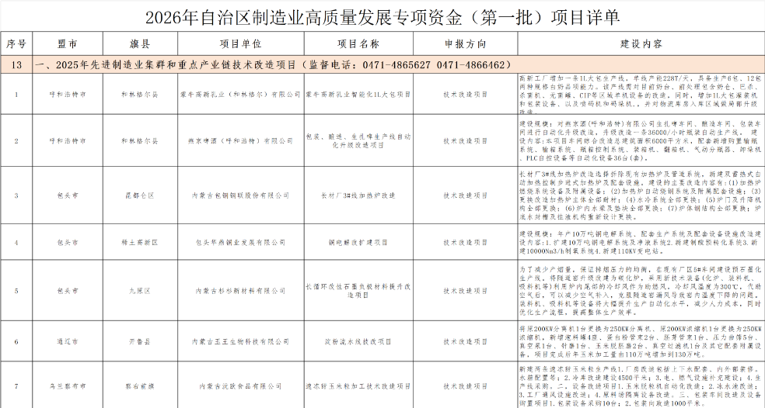Select the 内蒙古包钢钢联股份有限公司 cell
The image size is (765, 408).
click(x=241, y=195)
